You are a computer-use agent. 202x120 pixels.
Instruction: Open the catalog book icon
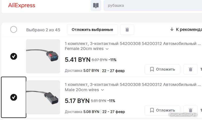click(x=96, y=5)
